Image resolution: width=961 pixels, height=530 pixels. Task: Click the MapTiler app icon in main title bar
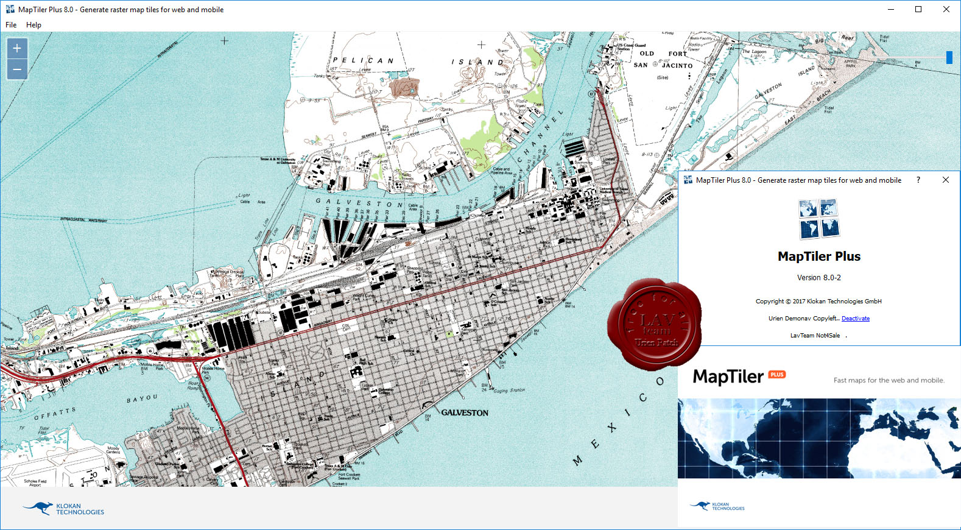(x=10, y=9)
